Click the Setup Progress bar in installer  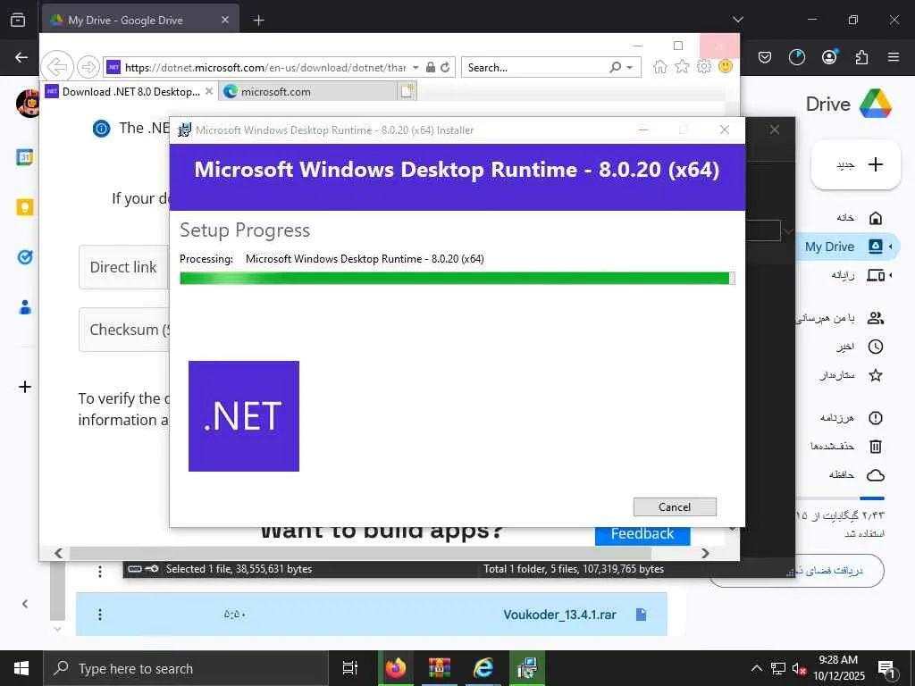pyautogui.click(x=457, y=279)
